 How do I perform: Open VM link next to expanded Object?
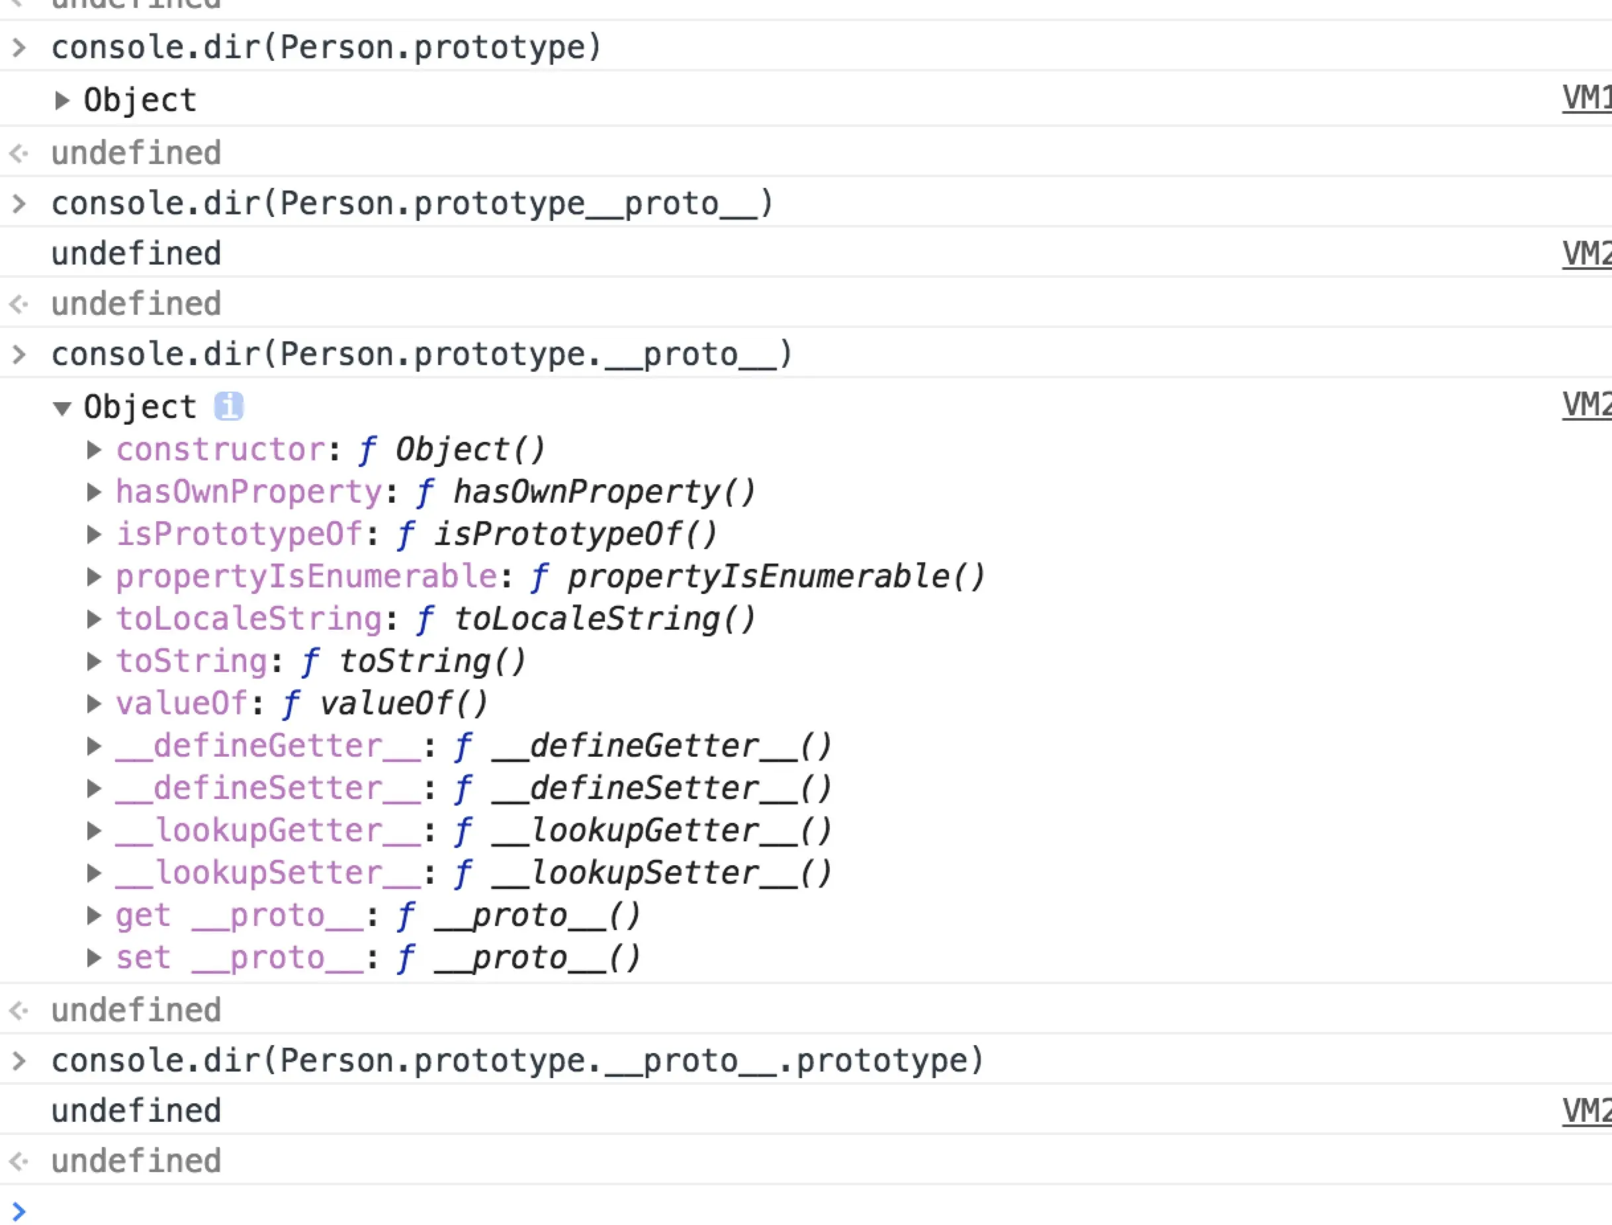(x=1586, y=405)
